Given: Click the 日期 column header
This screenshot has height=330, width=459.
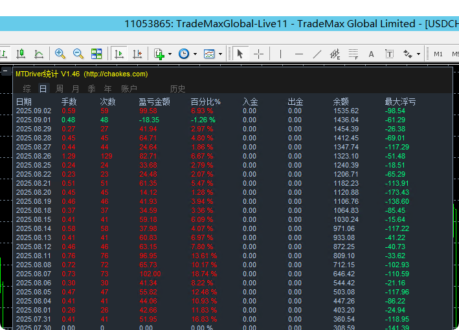Looking at the screenshot, I should point(24,102).
